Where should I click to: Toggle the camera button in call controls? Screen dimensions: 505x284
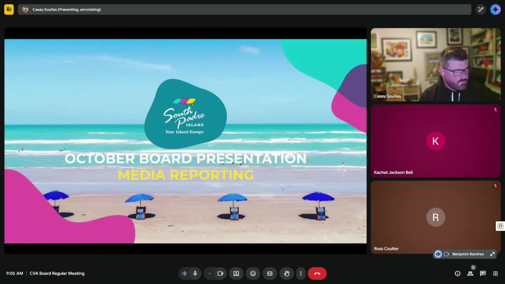click(x=221, y=273)
